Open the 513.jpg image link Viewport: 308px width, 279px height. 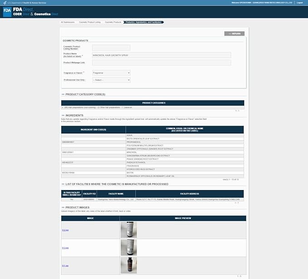(65, 248)
